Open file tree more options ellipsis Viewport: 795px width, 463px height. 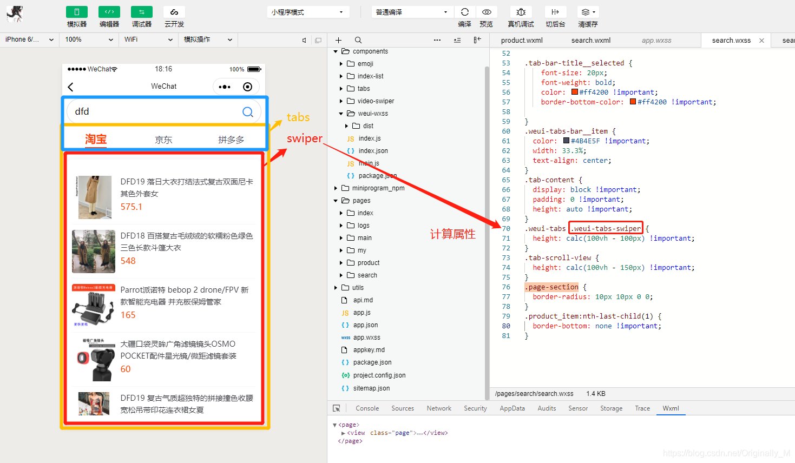[x=437, y=40]
